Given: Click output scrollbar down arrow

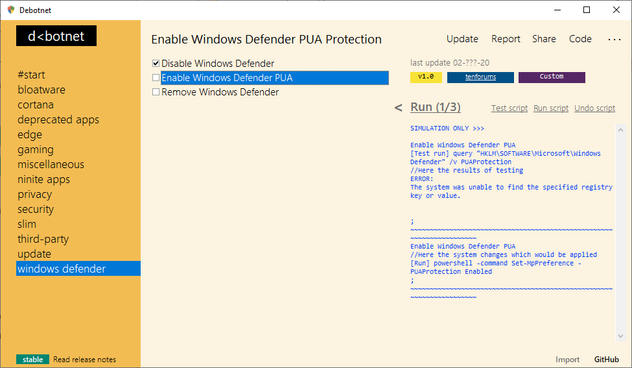Looking at the screenshot, I should (x=621, y=336).
